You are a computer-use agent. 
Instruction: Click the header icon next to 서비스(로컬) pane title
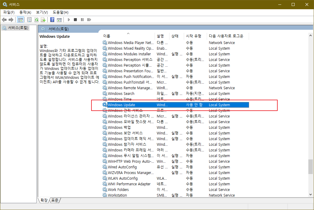(x=43, y=29)
